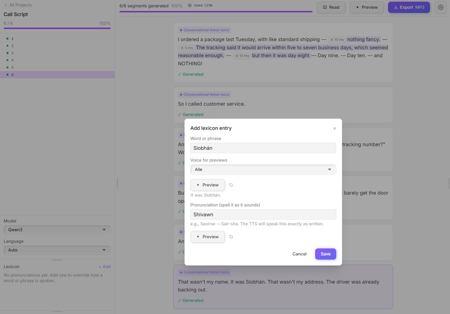The width and height of the screenshot is (450, 314).
Task: Open the Model dropdown showing Qwen3
Action: point(57,230)
